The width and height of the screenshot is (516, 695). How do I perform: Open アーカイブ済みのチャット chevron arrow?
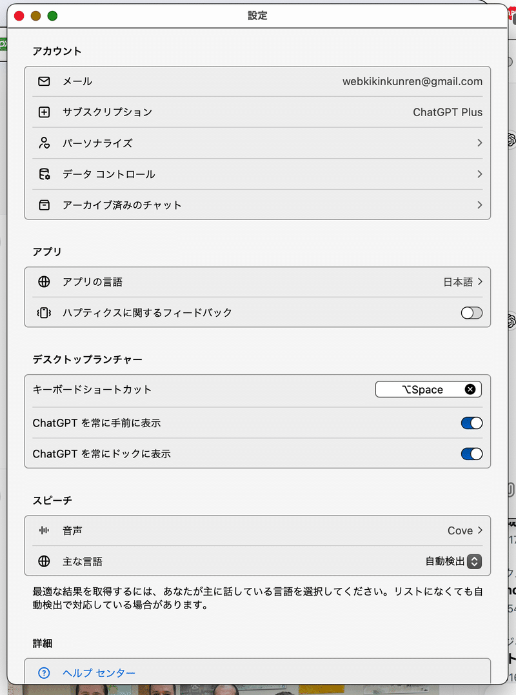[x=480, y=205]
